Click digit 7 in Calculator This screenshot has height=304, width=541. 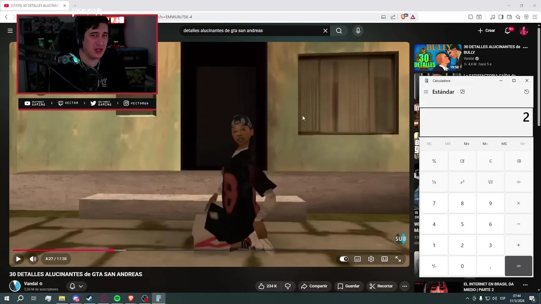[x=434, y=203]
